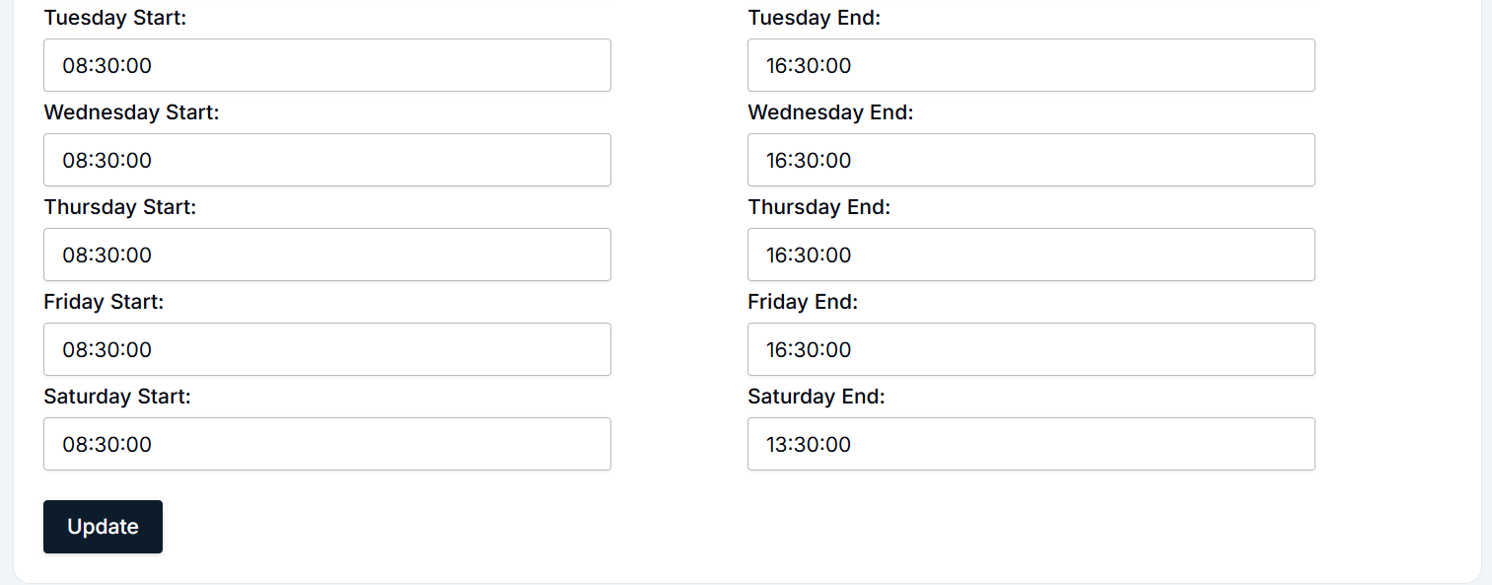Focus the Friday Start time input
The height and width of the screenshot is (585, 1492).
326,349
